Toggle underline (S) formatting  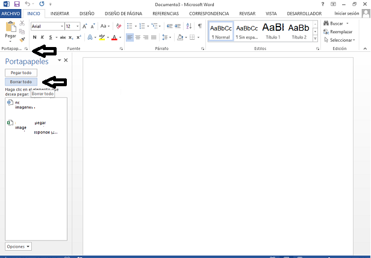point(51,37)
